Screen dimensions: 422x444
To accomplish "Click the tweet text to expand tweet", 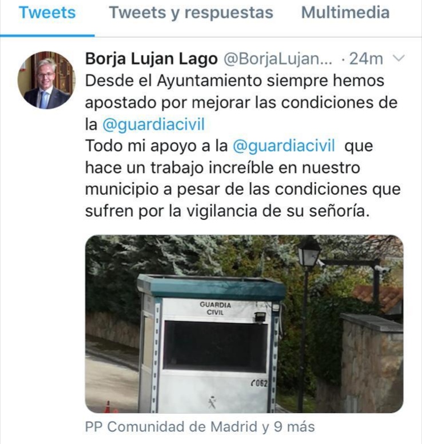I will (242, 146).
